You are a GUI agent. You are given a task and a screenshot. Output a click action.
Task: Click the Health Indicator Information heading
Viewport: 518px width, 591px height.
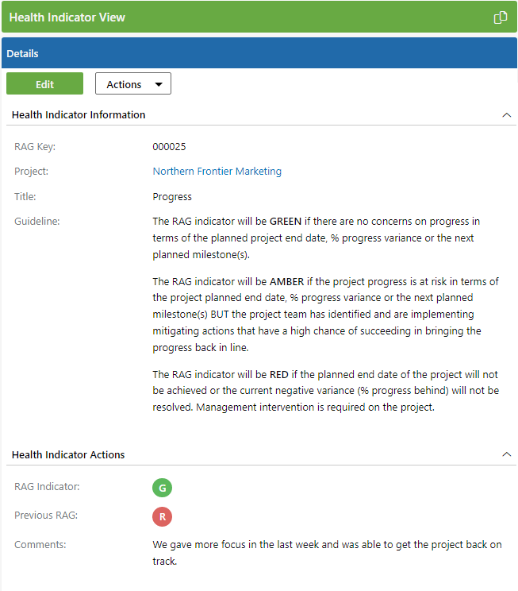pos(79,115)
